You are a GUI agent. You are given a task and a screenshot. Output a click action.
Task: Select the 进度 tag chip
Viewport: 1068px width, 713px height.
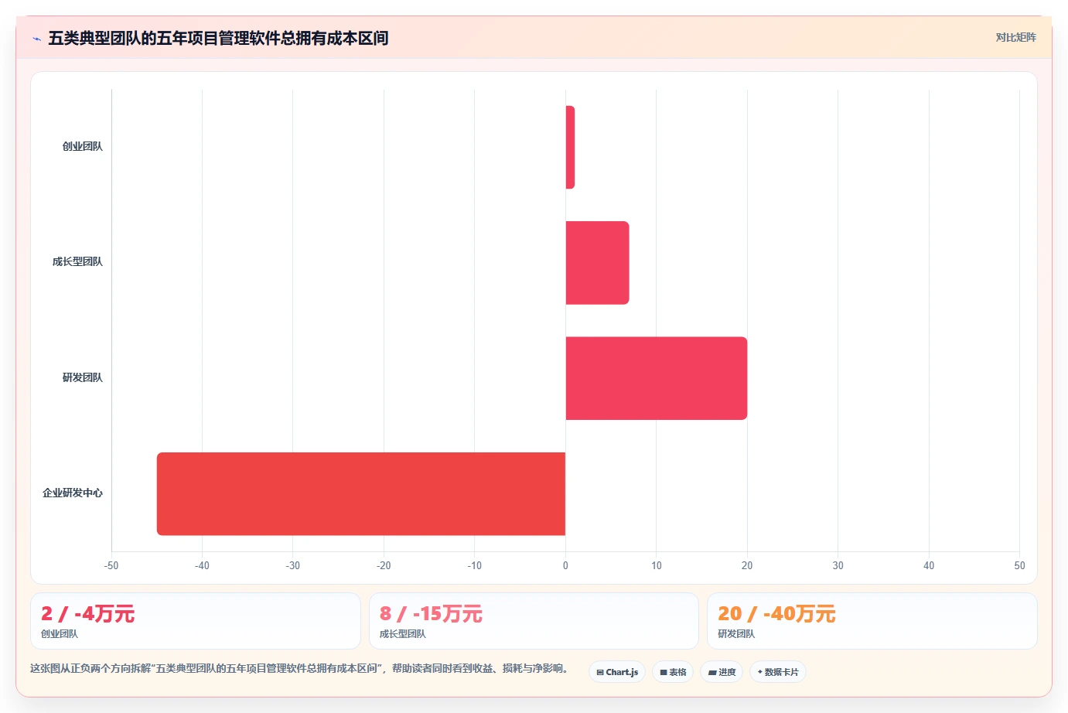722,672
